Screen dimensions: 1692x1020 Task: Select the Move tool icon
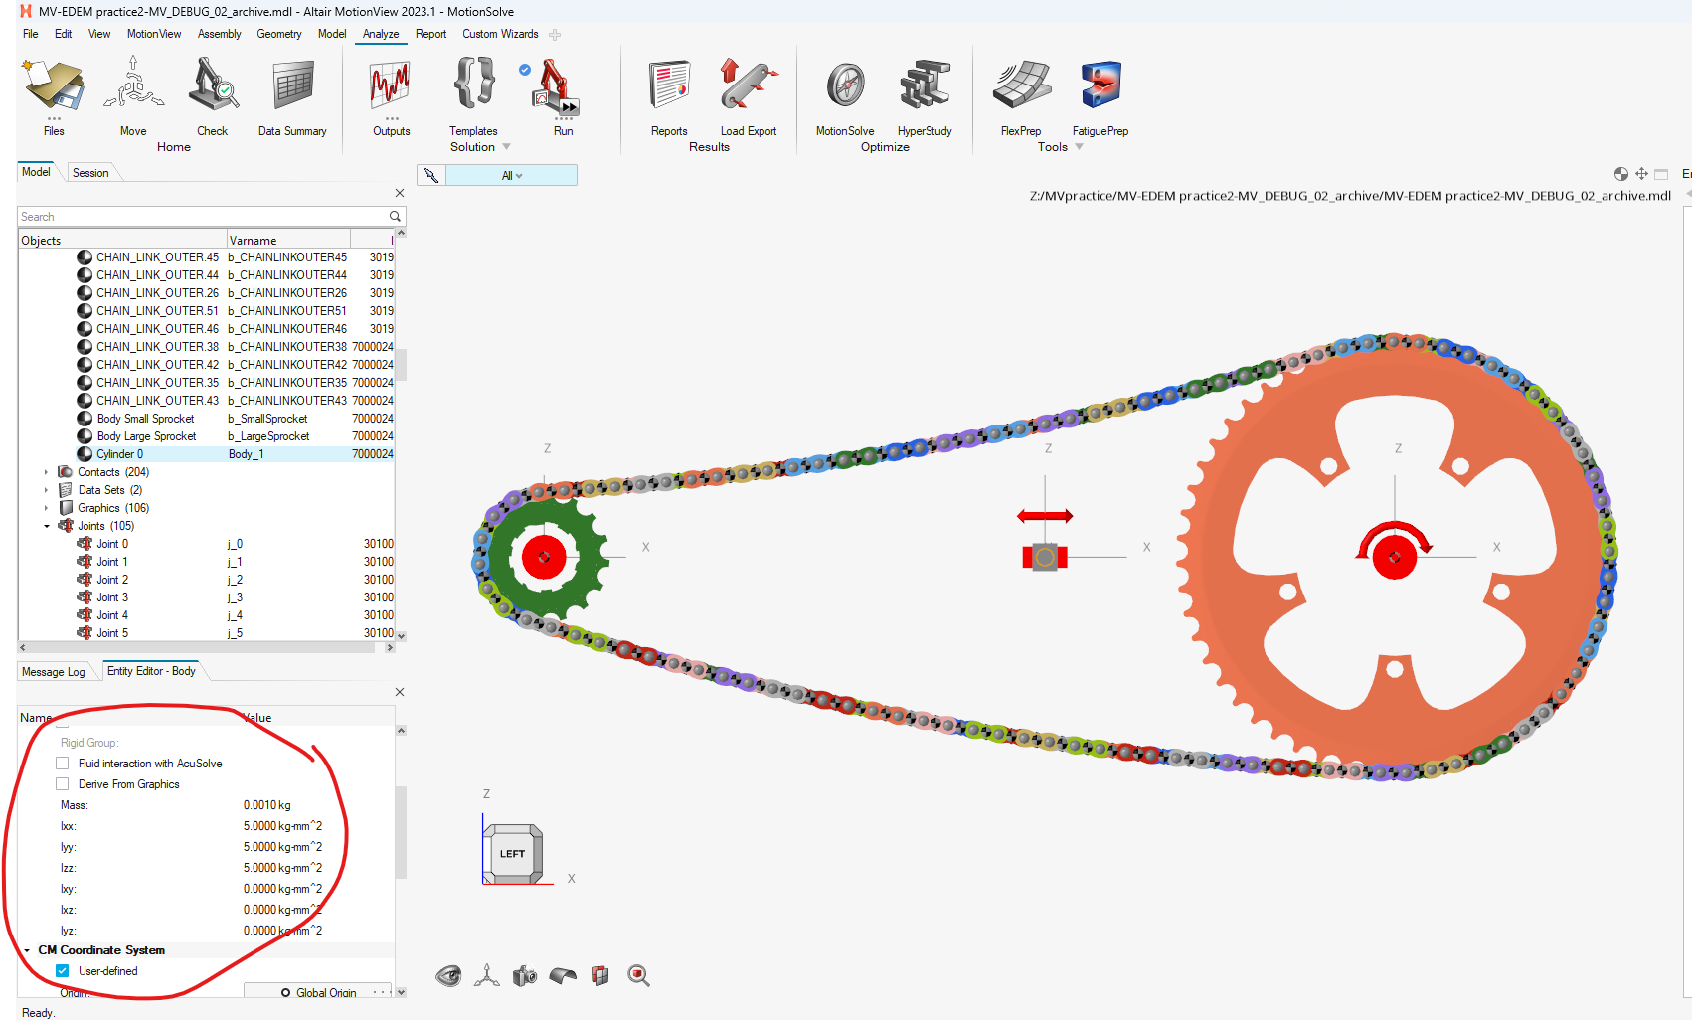(133, 83)
